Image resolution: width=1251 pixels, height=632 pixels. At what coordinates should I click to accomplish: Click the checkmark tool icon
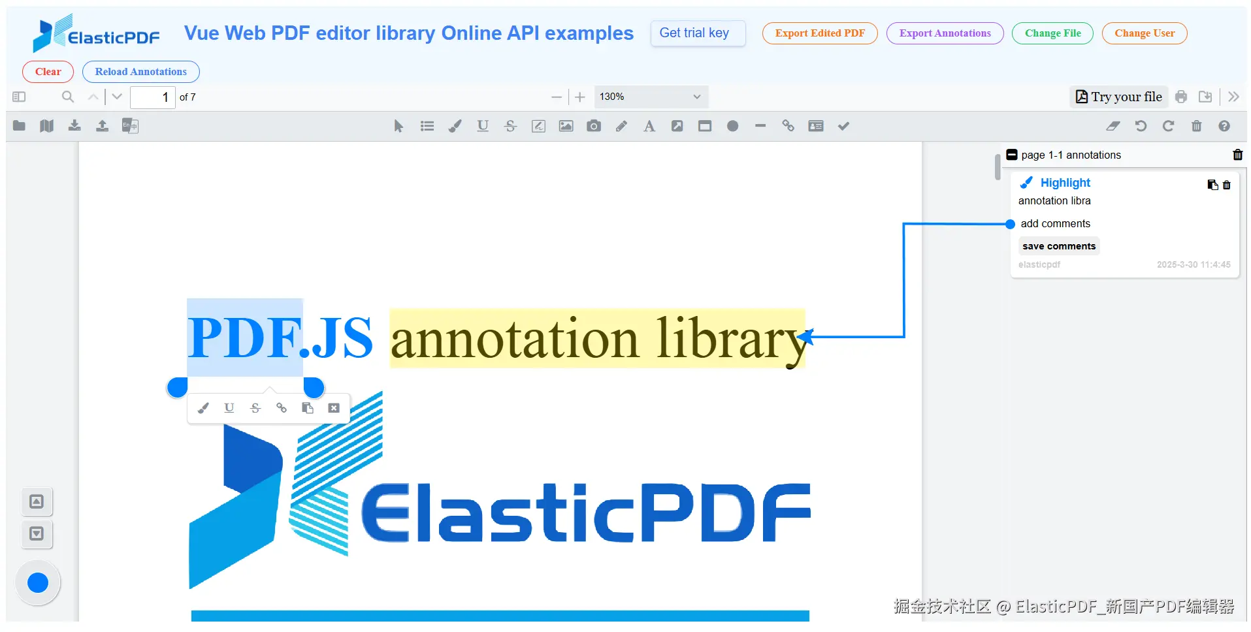pos(844,126)
